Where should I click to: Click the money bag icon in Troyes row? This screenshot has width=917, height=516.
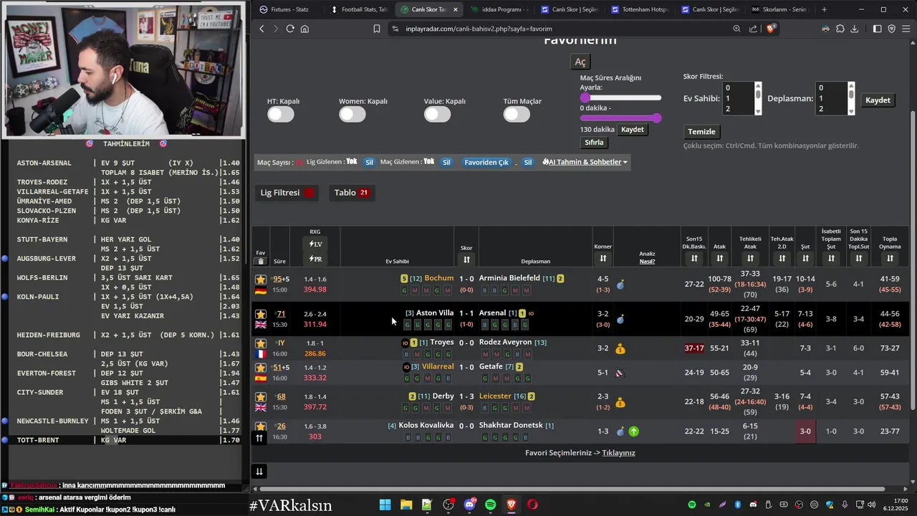tap(620, 348)
